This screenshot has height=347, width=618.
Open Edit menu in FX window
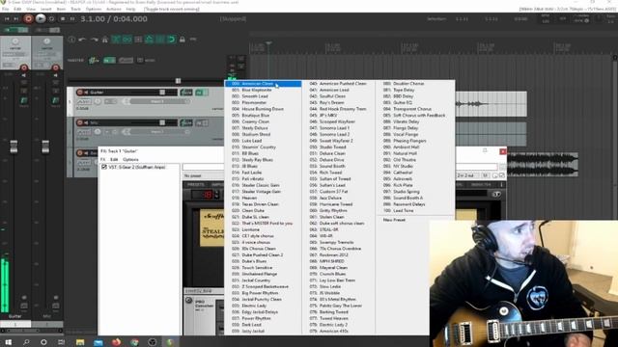click(114, 159)
